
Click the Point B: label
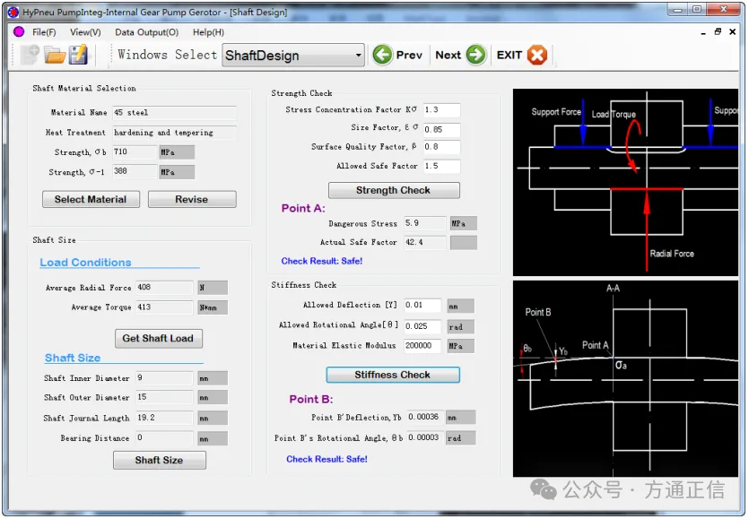pyautogui.click(x=311, y=400)
